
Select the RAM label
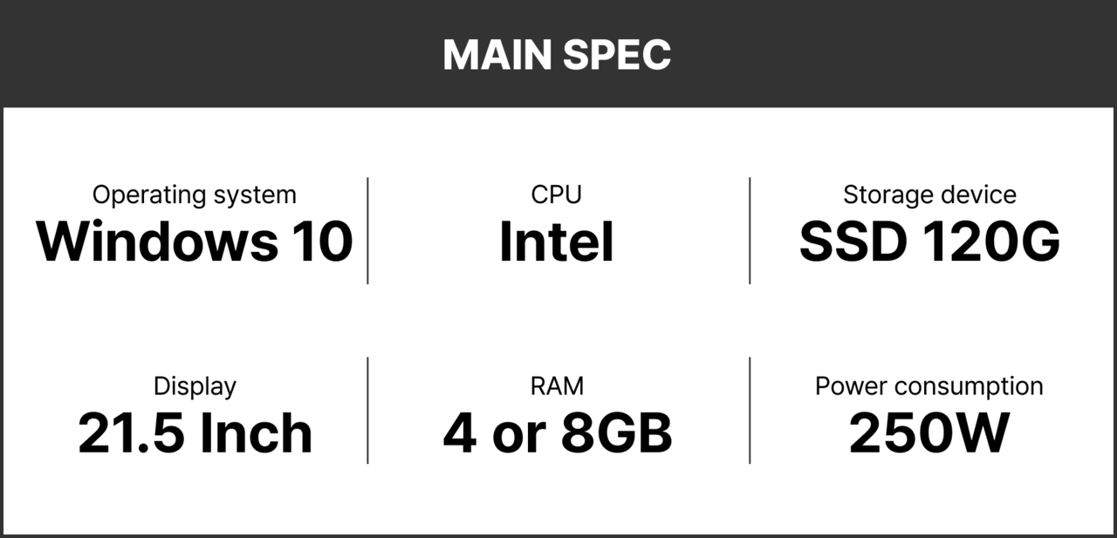coord(557,385)
